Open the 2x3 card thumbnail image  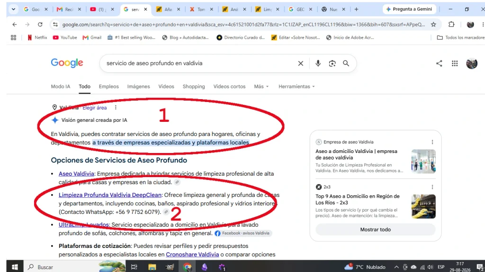click(423, 206)
